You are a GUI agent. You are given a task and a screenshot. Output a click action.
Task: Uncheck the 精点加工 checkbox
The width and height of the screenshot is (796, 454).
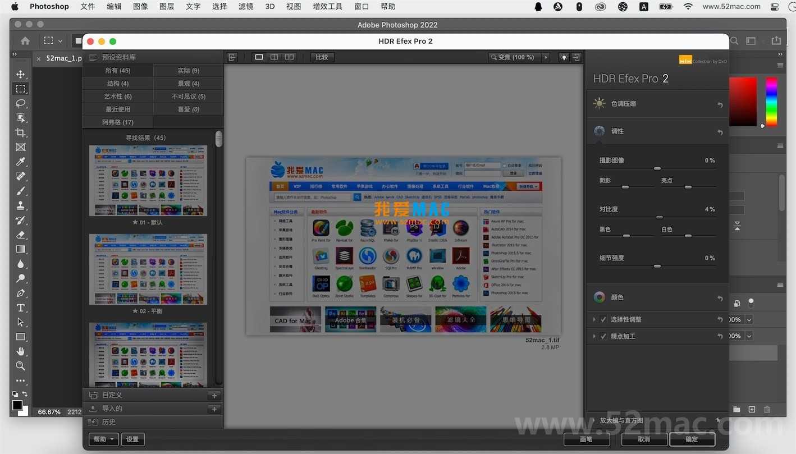(603, 336)
